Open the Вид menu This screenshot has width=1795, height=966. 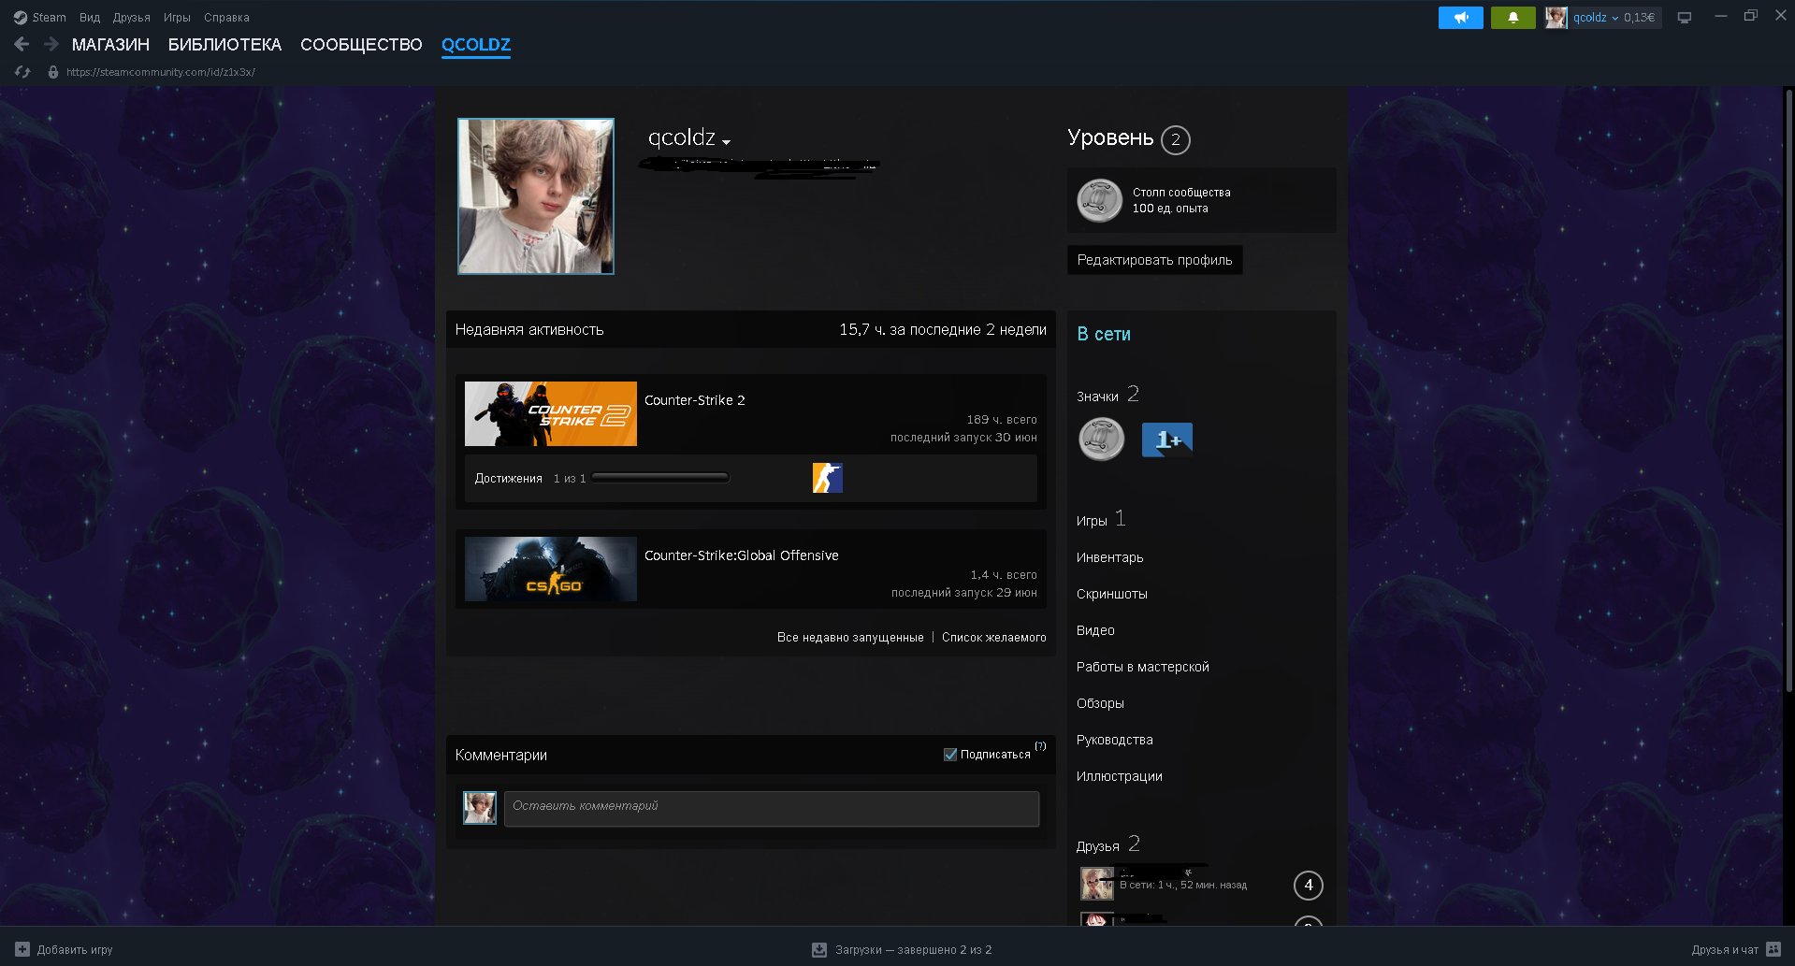pyautogui.click(x=90, y=17)
